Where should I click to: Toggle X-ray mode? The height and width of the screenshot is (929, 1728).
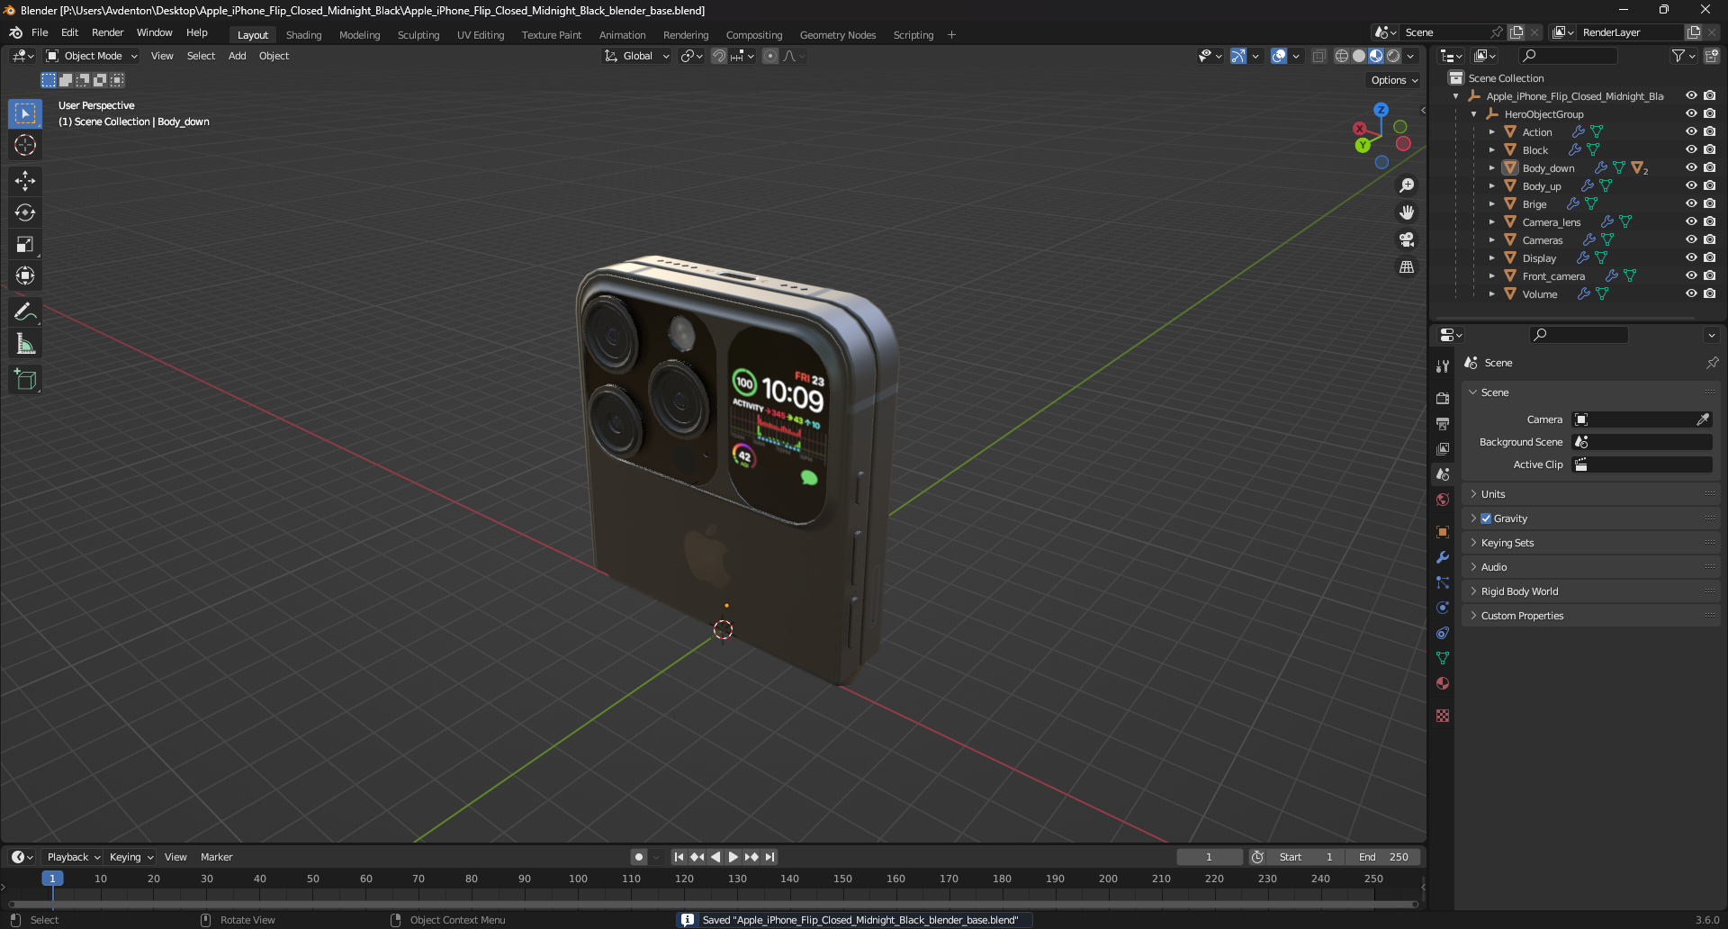[1319, 56]
